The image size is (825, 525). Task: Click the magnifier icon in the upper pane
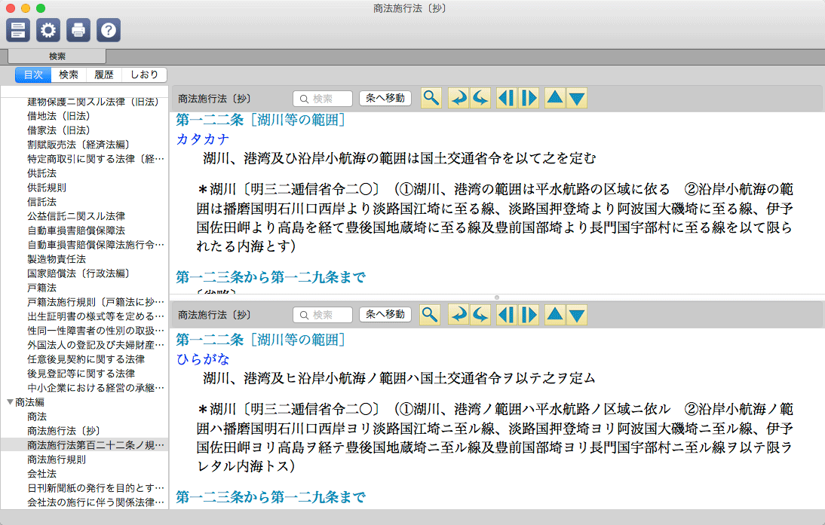point(431,98)
